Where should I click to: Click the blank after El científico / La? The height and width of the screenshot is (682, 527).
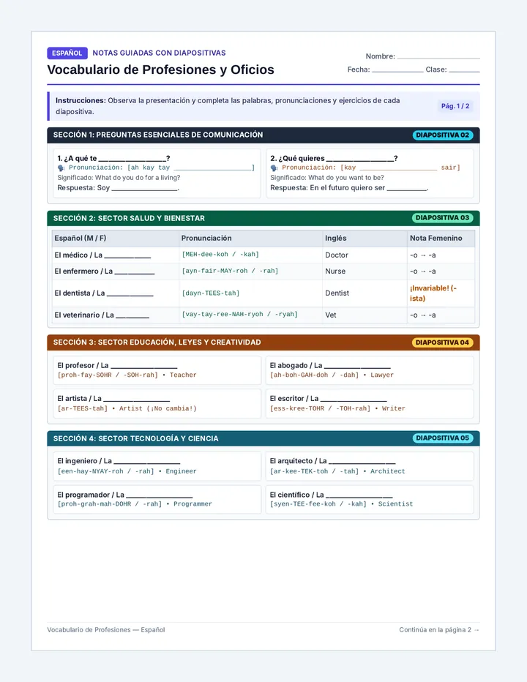tap(359, 496)
